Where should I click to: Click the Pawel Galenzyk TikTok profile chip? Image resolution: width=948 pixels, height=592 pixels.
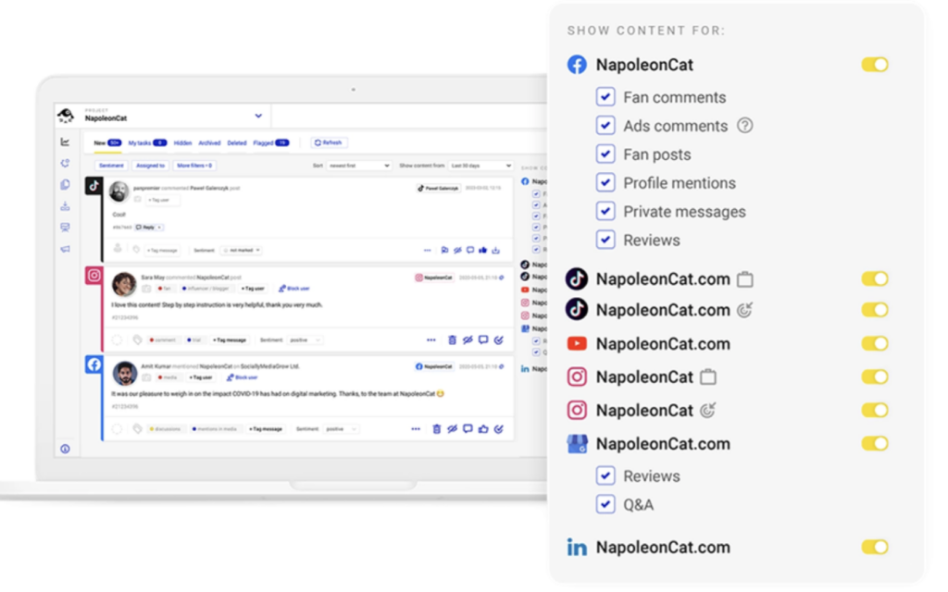coord(438,189)
